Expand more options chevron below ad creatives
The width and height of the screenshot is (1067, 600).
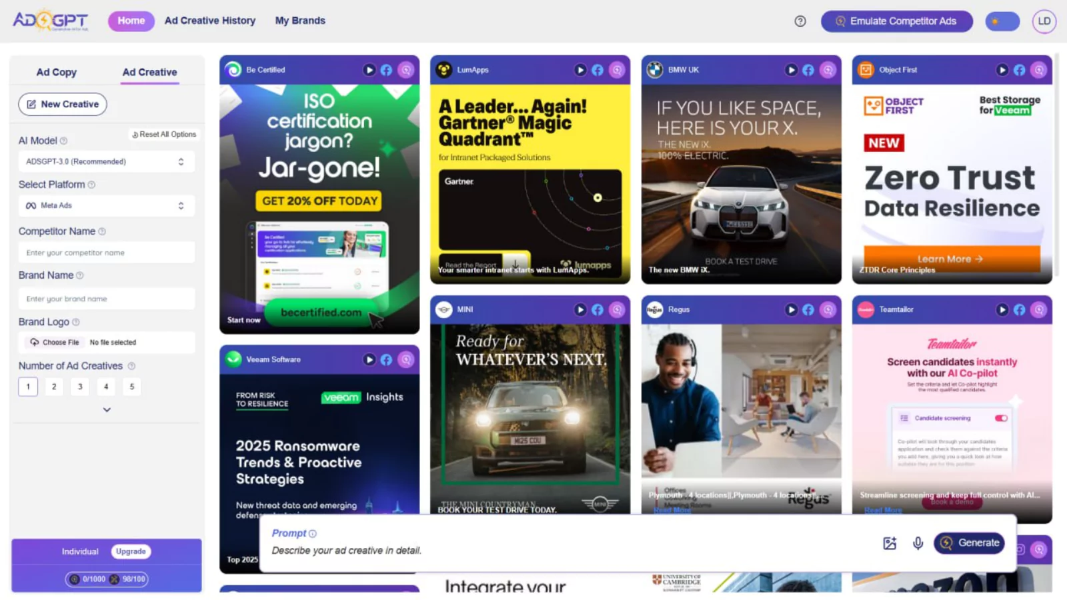(107, 410)
